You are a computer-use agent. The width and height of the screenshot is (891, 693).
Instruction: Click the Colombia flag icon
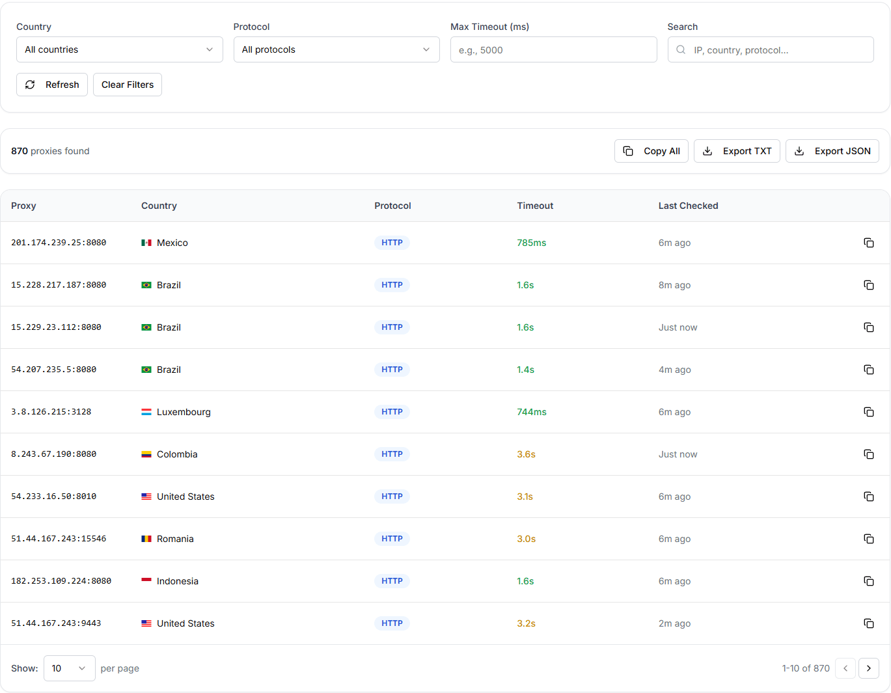146,454
